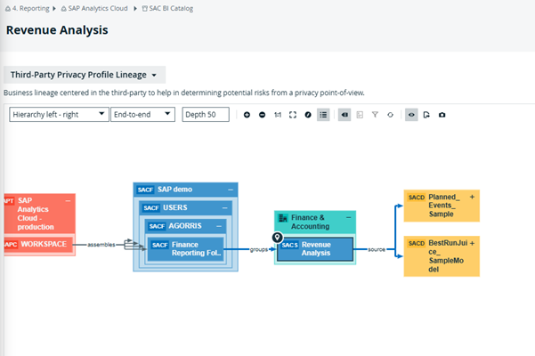Open the Hierarchy left - right layout dropdown

click(59, 115)
